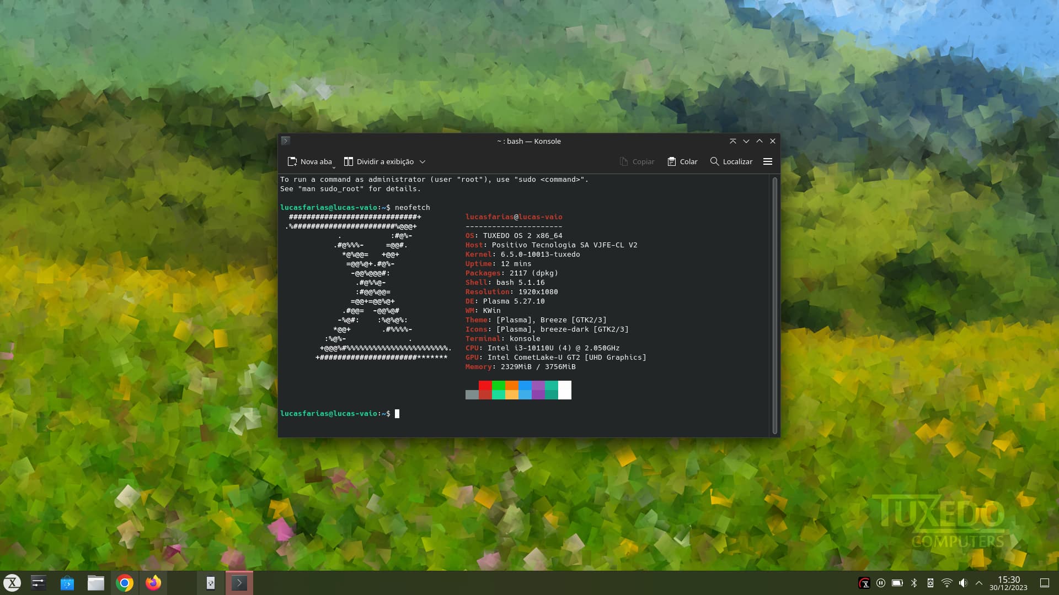Viewport: 1059px width, 595px height.
Task: Toggle keep-above button in Konsole titlebar
Action: tap(732, 141)
